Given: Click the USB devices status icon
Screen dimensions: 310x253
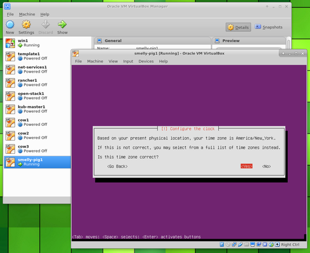Looking at the screenshot, I should 241,244.
